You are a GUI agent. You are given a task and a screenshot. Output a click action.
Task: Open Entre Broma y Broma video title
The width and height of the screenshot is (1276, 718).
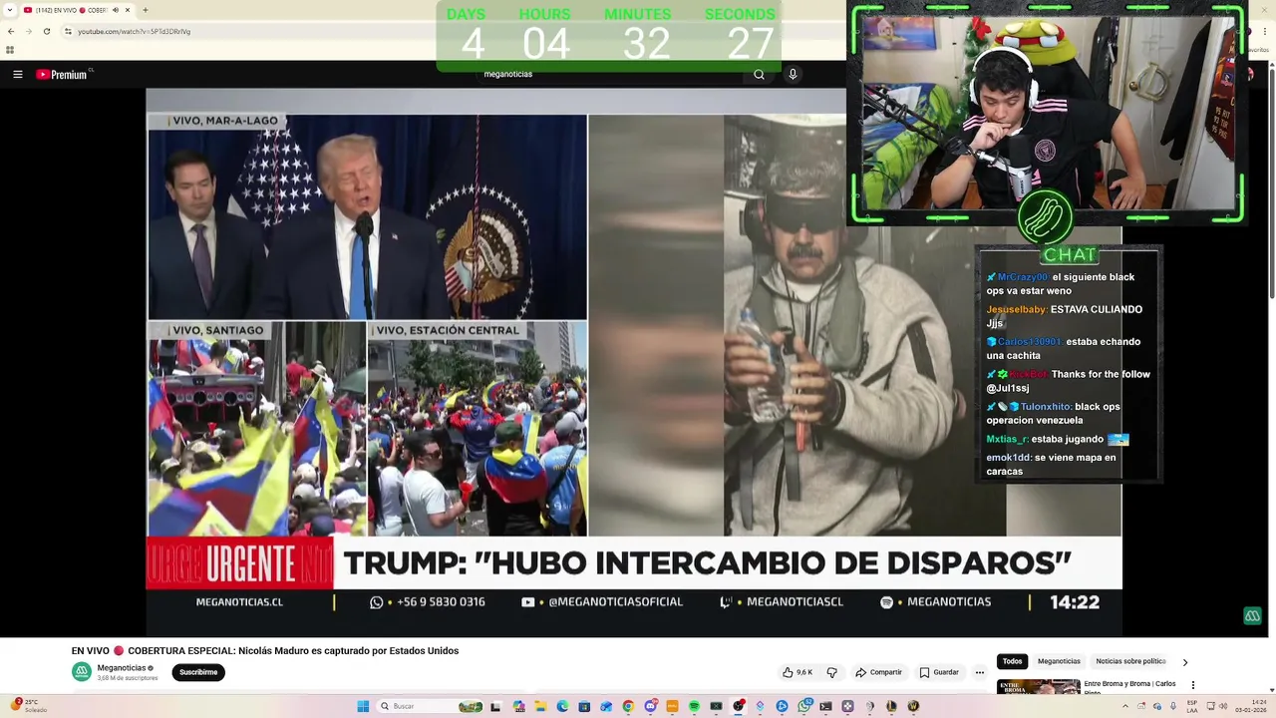[1129, 687]
